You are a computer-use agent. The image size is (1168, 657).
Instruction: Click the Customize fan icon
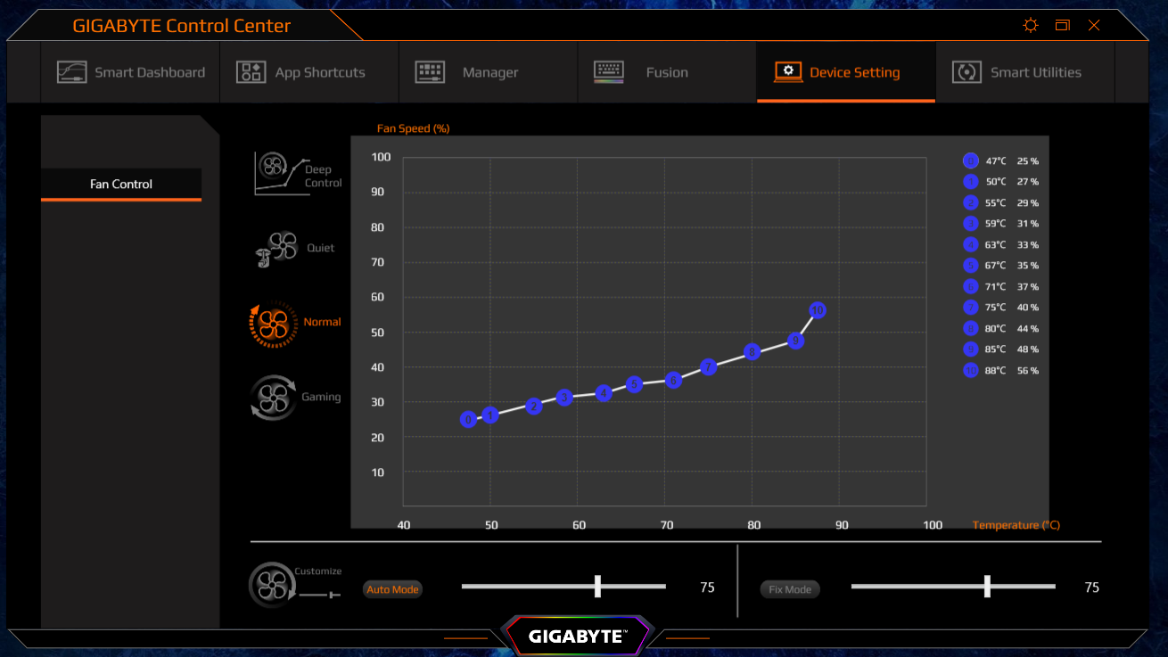tap(271, 586)
